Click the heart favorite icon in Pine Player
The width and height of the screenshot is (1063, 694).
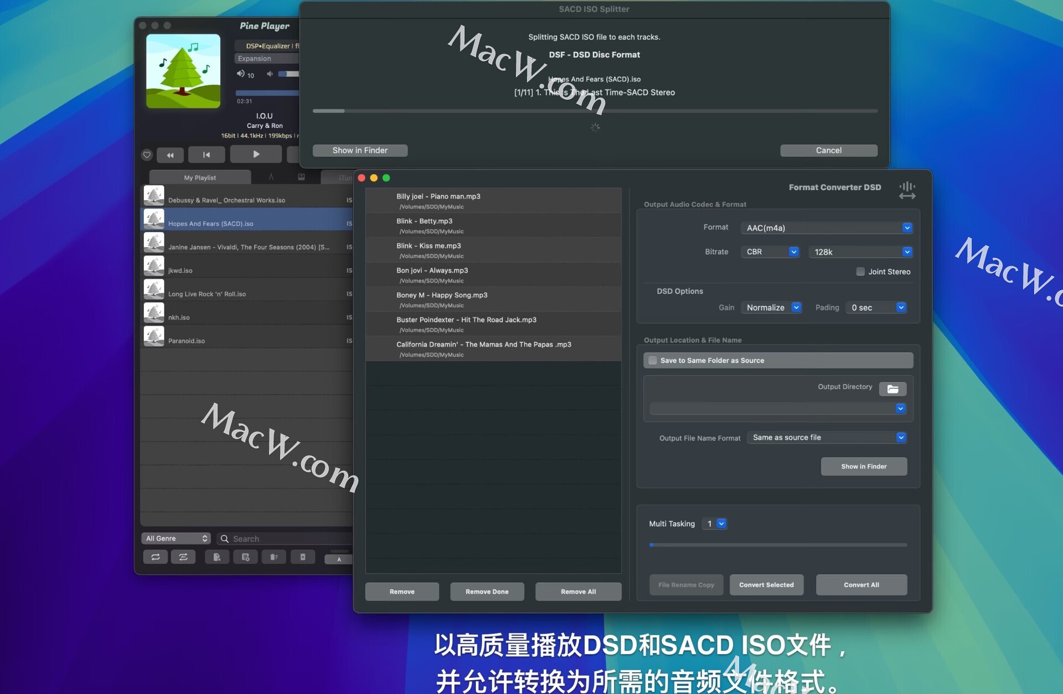pos(147,155)
